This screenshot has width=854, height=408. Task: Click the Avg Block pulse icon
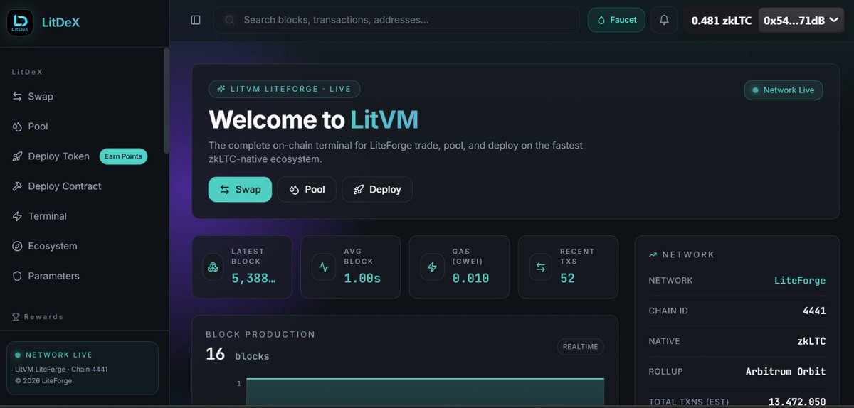point(324,267)
